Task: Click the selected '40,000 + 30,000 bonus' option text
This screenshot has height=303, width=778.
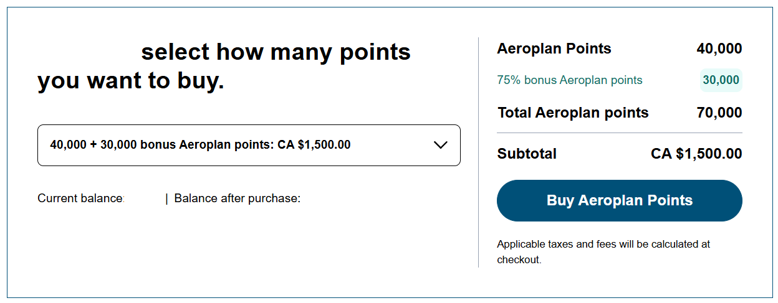Action: click(200, 145)
